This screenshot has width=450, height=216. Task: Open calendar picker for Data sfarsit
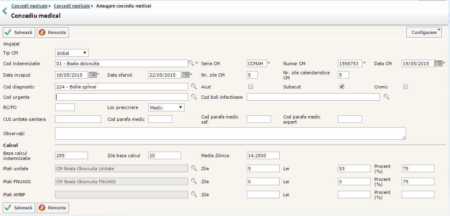point(185,75)
